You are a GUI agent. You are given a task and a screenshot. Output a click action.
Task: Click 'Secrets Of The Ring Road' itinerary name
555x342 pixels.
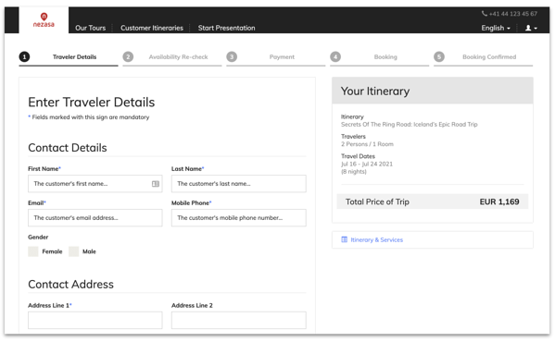click(x=410, y=125)
